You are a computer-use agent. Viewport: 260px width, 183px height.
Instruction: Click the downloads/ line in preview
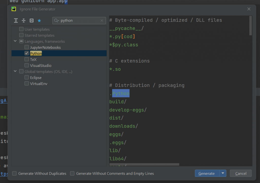point(124,126)
